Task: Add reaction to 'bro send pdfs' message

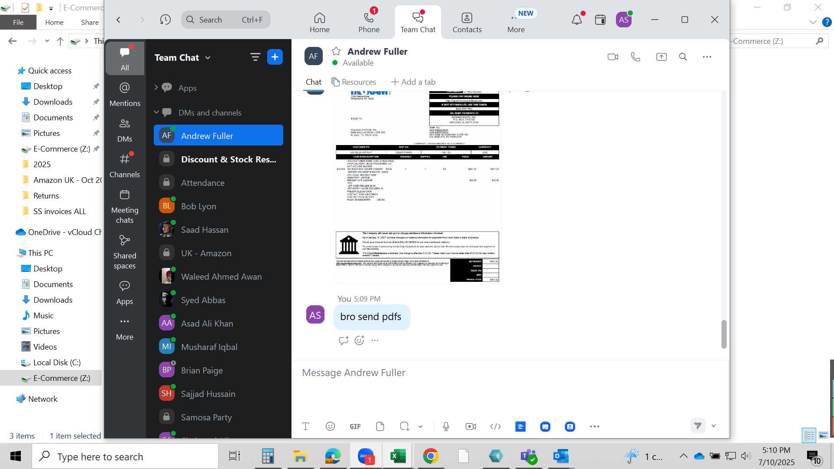Action: 360,340
